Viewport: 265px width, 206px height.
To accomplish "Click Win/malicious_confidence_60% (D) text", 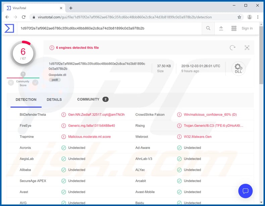I will pos(210,115).
